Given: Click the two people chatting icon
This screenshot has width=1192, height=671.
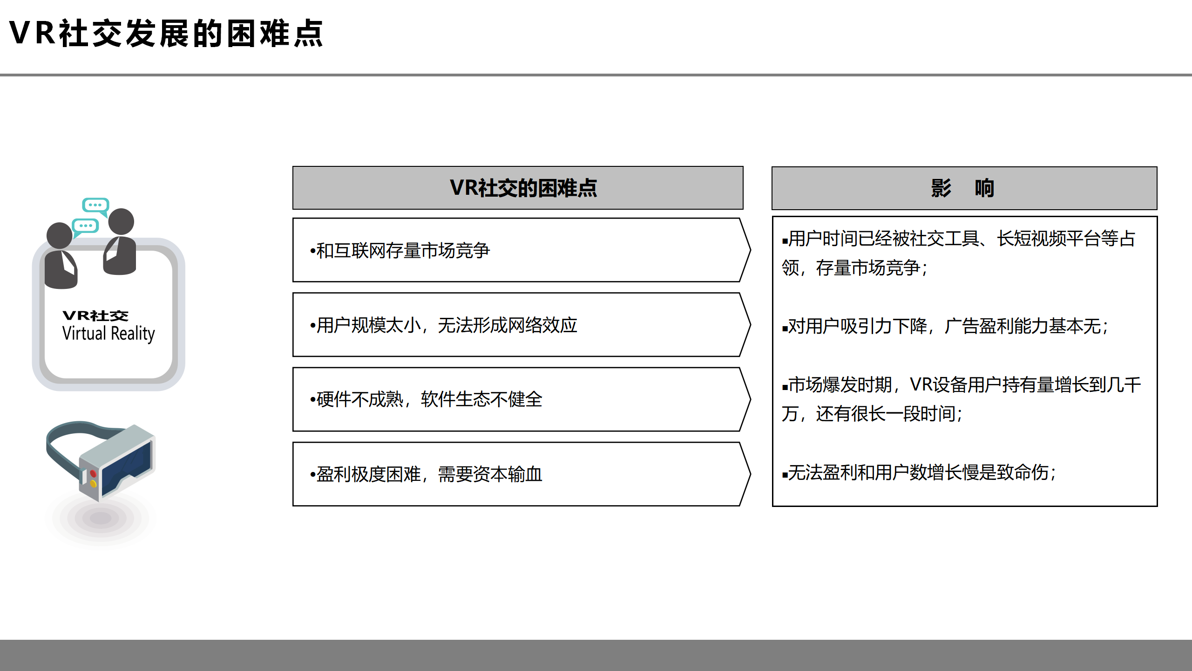Looking at the screenshot, I should (91, 244).
